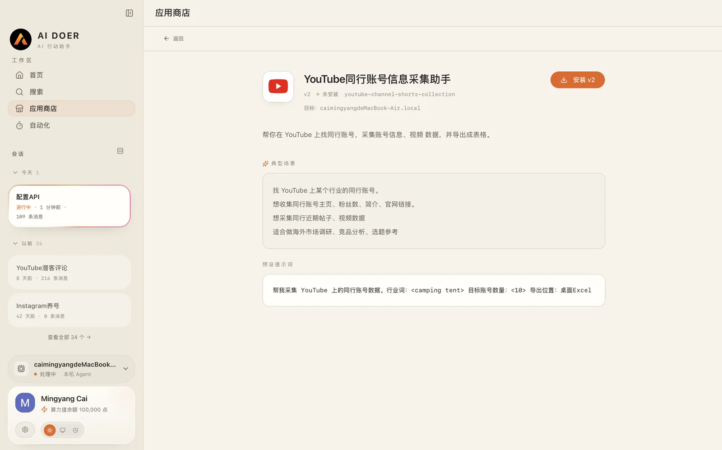Click the 109 条消息 count
This screenshot has height=450, width=722.
(30, 217)
